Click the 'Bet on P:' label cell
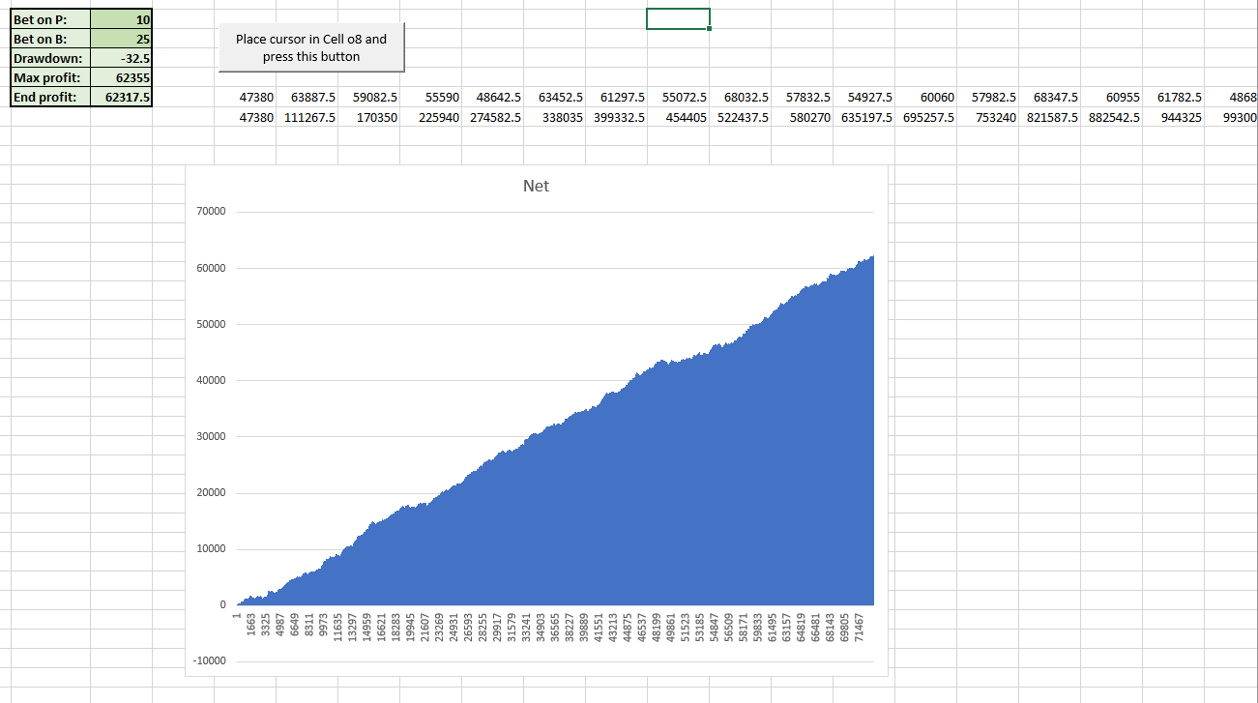 pos(49,19)
